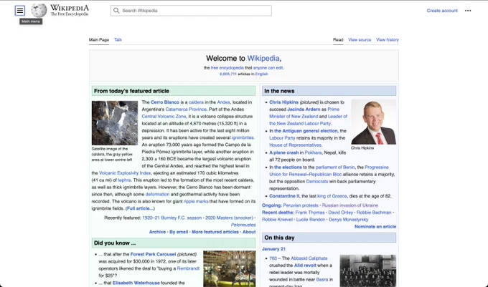The width and height of the screenshot is (488, 287).
Task: Open the Cerro Blanco caldera satellite image
Action: click(x=115, y=123)
